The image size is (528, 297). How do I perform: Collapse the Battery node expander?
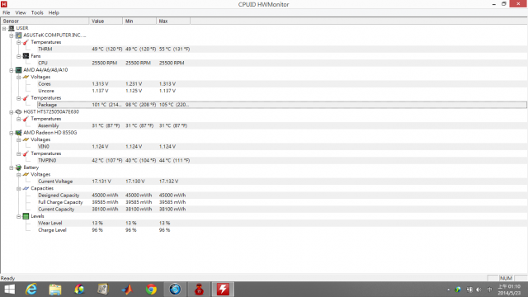click(12, 167)
